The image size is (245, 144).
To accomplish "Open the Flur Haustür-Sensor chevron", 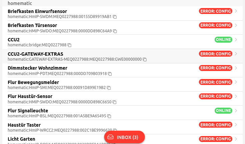I will coord(236,96).
